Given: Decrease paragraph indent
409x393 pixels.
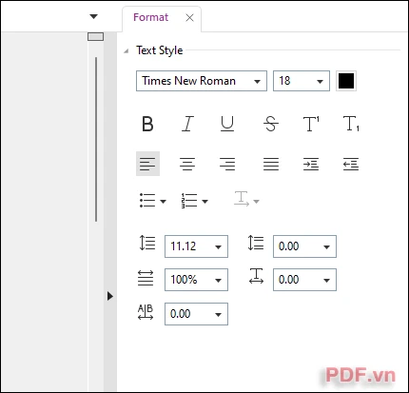Looking at the screenshot, I should click(x=351, y=164).
